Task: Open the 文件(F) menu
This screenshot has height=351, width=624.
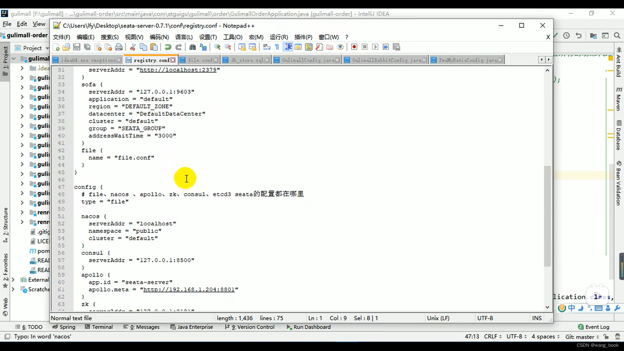Action: 61,37
